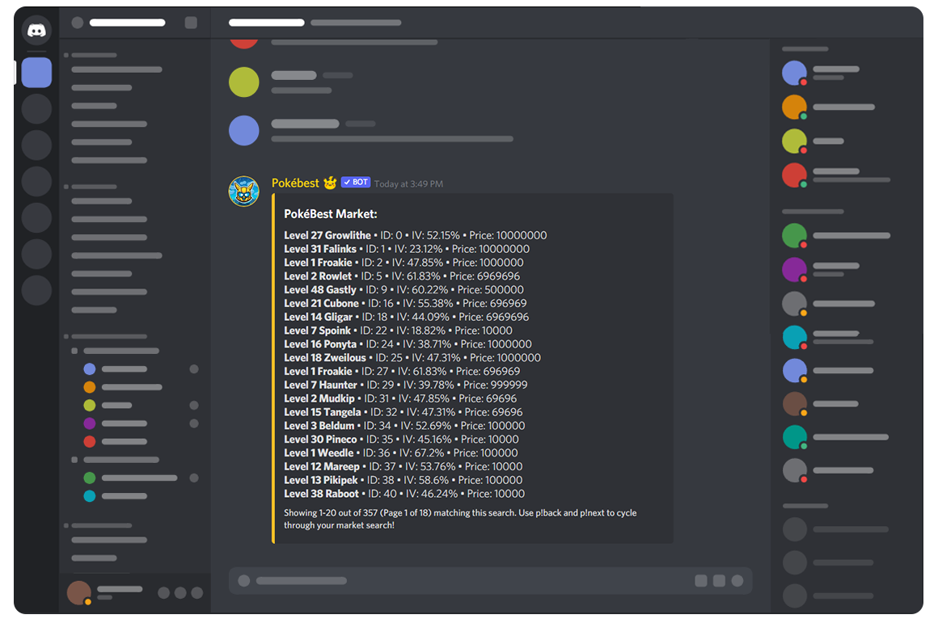
Task: Click the crown emoji beside Pokébest name
Action: click(x=330, y=183)
